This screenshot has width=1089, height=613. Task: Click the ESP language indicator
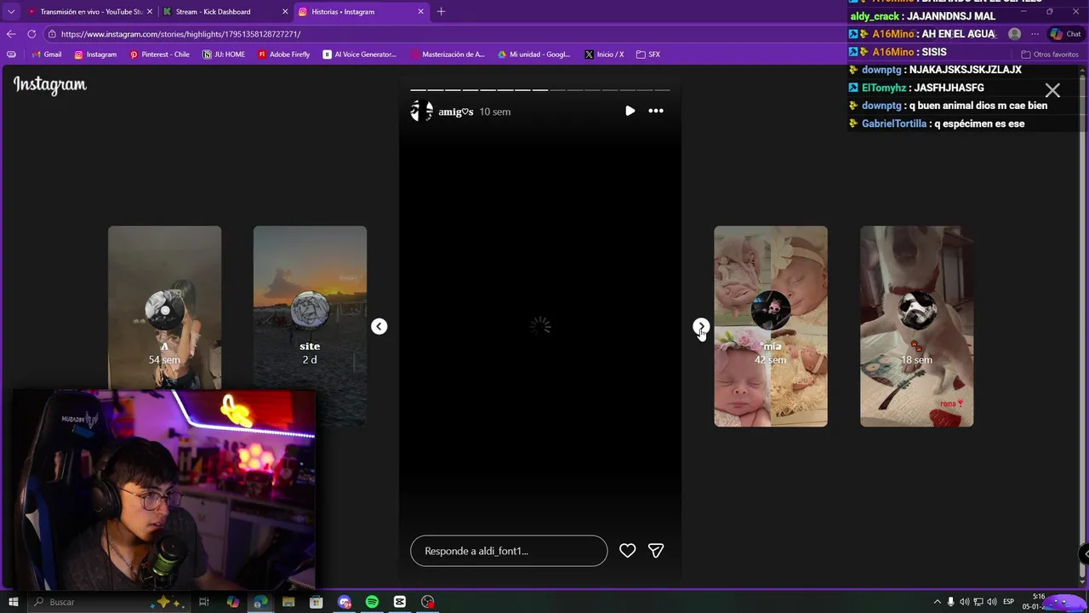(1009, 602)
